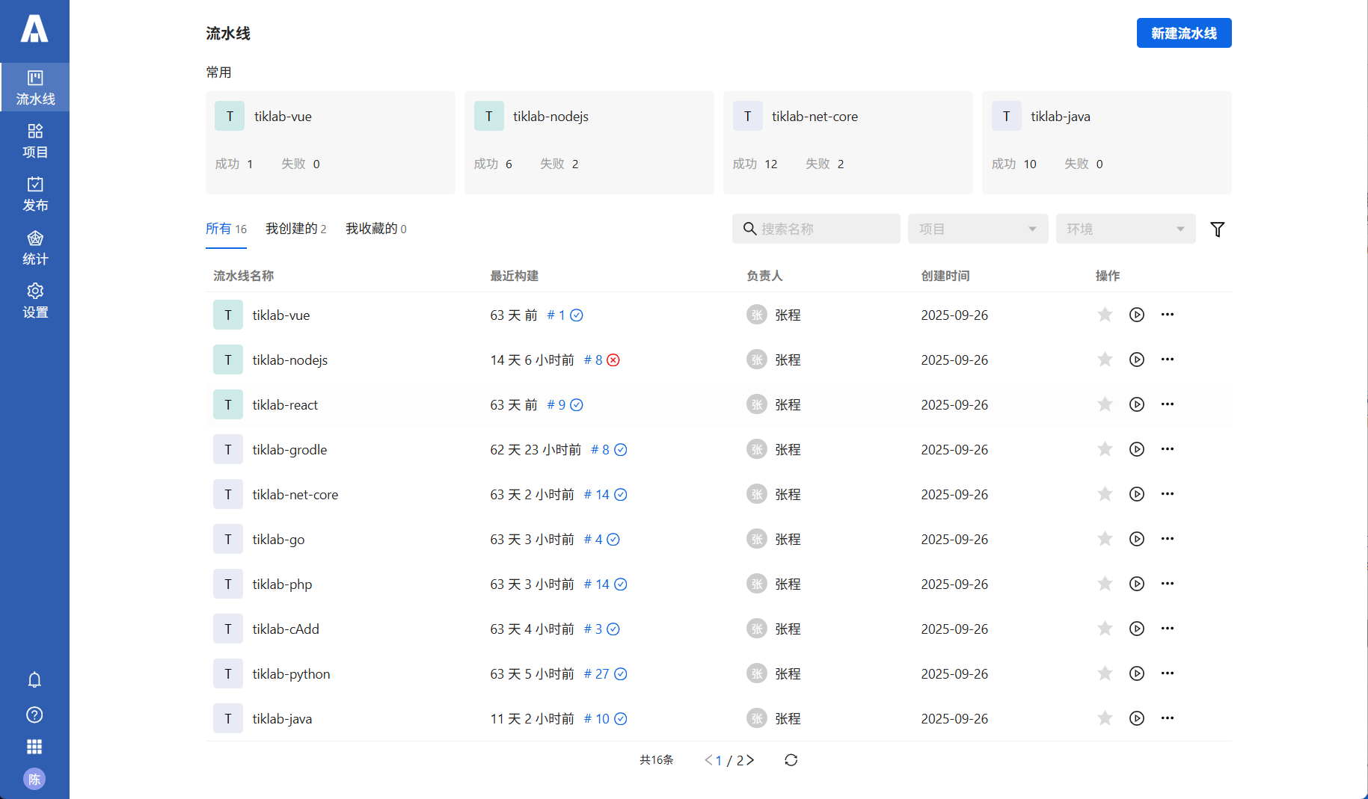Favorite the tiklab-go pipeline star
The width and height of the screenshot is (1368, 799).
pos(1105,539)
